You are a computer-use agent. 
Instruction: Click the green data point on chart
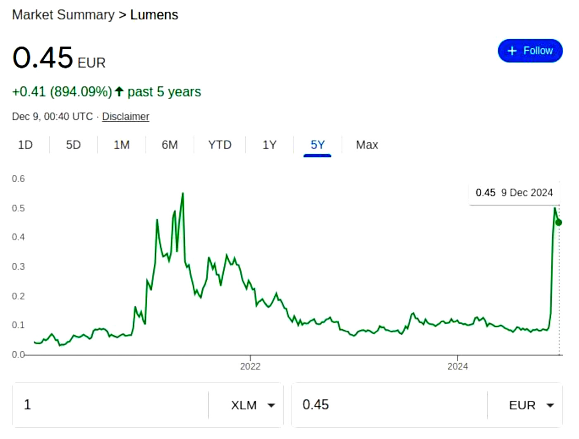(559, 223)
